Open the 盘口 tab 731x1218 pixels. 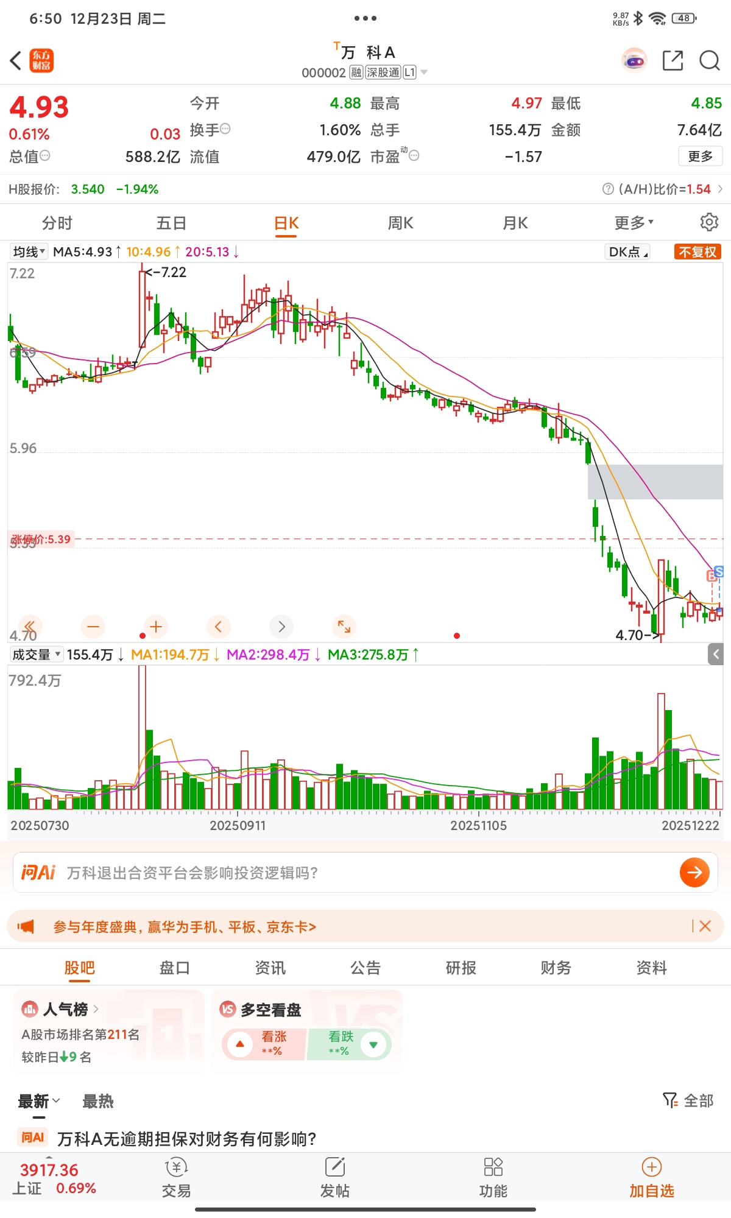point(175,968)
